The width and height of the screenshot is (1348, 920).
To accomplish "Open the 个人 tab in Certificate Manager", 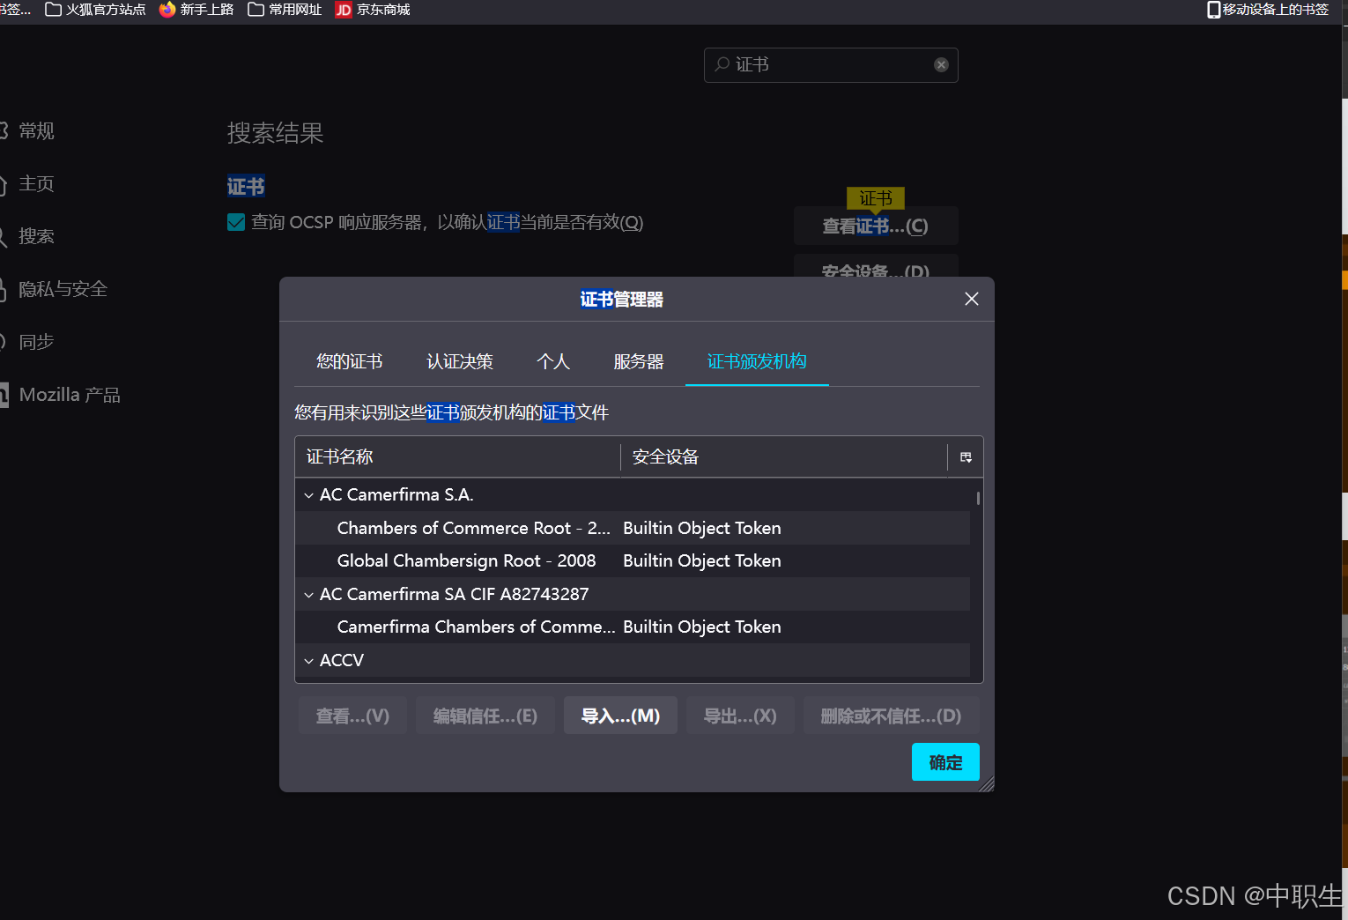I will coord(552,361).
